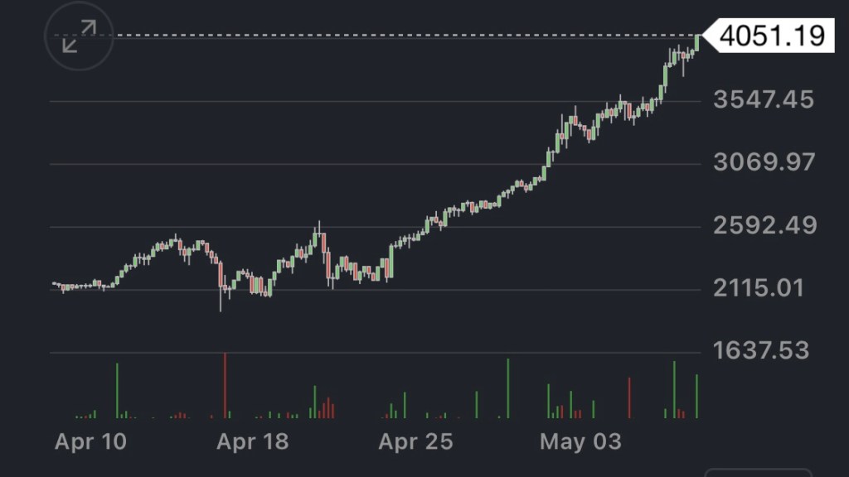Click the 3069.97 price level label
Viewport: 849px width, 477px height.
pos(764,162)
